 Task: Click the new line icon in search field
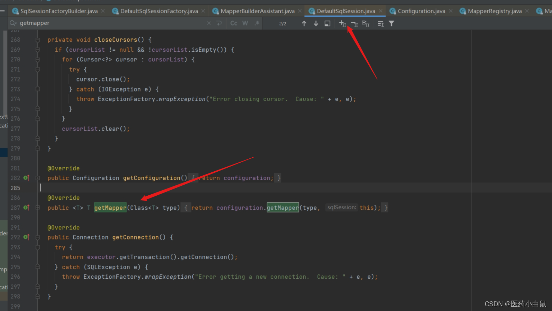pos(219,23)
